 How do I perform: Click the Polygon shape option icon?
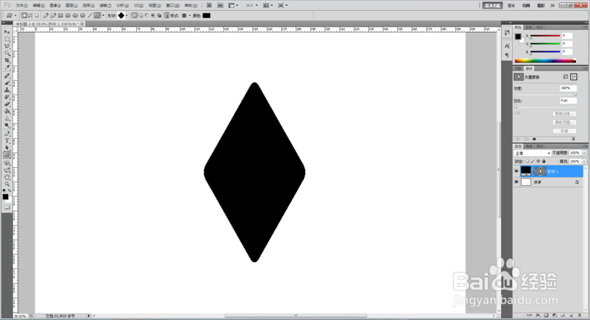tap(83, 15)
